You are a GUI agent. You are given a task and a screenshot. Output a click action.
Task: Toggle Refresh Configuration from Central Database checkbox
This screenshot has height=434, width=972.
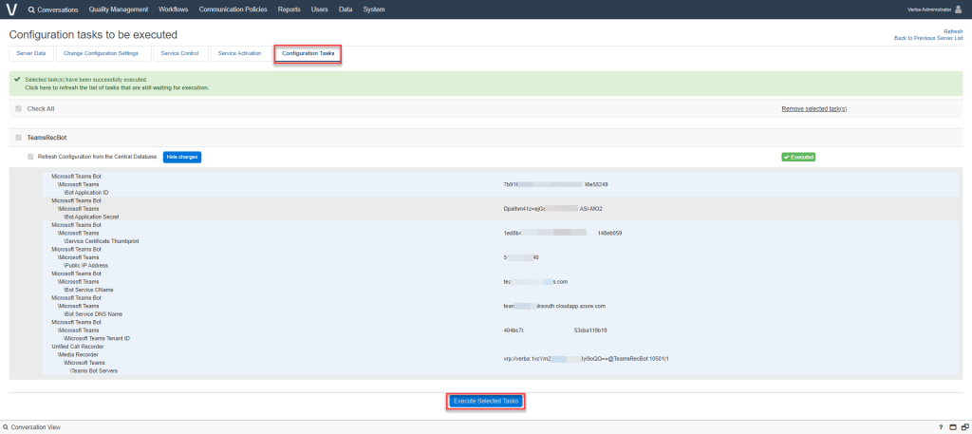pos(30,157)
